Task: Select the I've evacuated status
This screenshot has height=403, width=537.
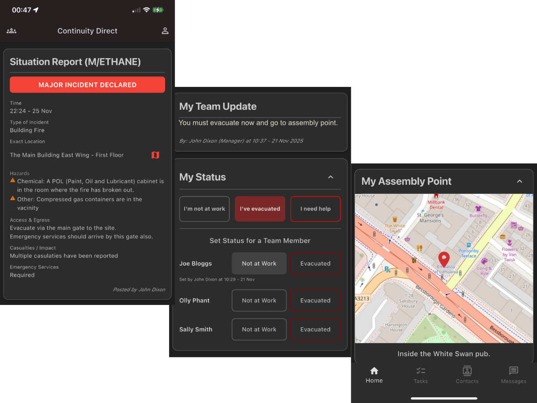Action: click(260, 209)
